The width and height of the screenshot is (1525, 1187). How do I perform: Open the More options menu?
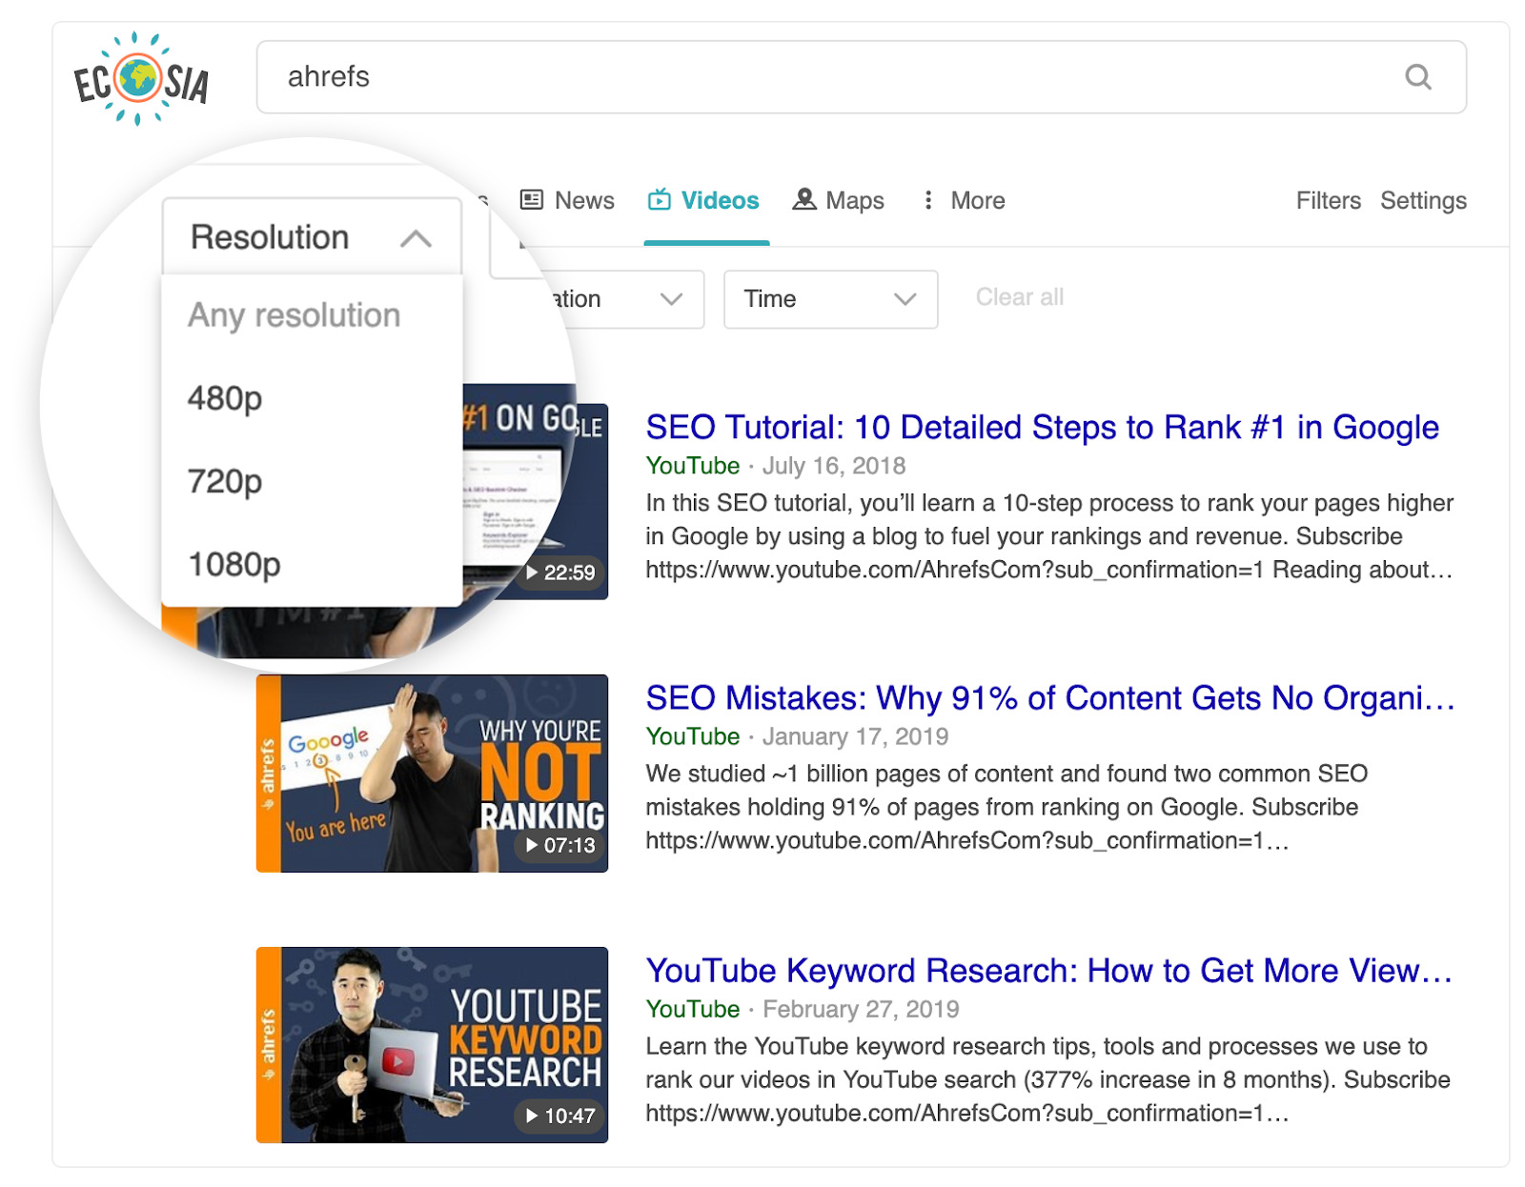(x=964, y=201)
